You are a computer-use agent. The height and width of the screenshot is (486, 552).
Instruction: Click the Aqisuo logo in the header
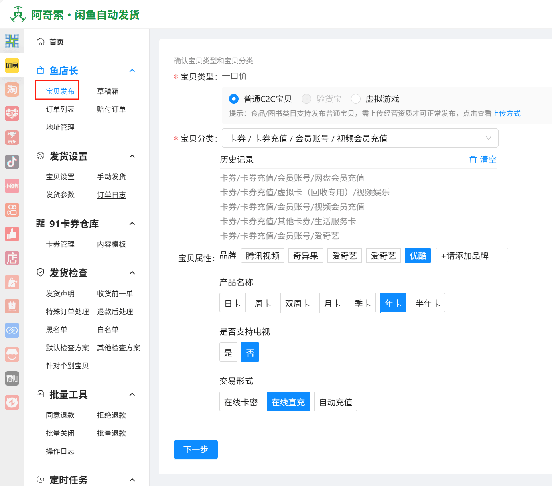point(18,15)
